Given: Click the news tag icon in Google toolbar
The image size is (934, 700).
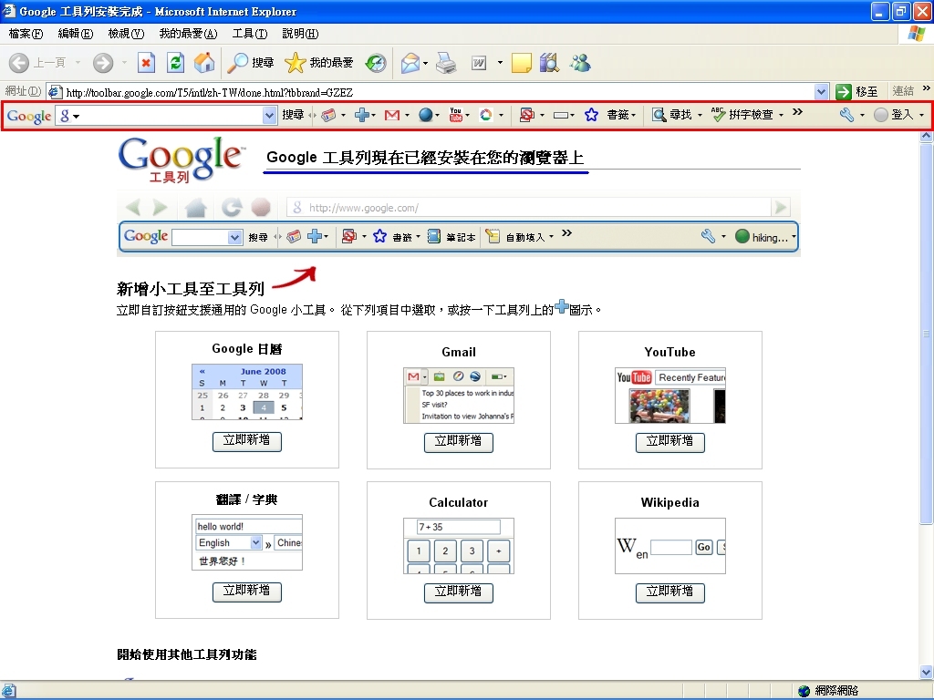Looking at the screenshot, I should [x=328, y=115].
